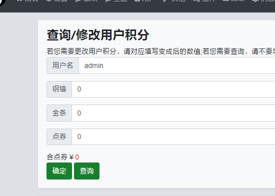Click the 合点券 ¥ 0 total text
This screenshot has width=275, height=196.
63,157
